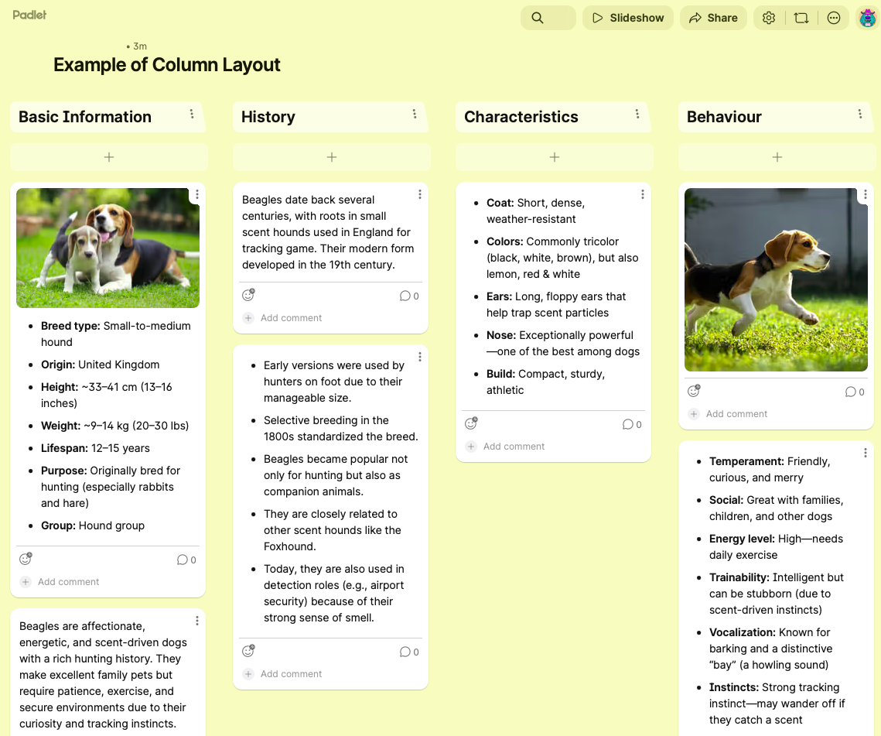Screen dimensions: 881x736
Task: Open the Basic Information section menu
Action: tap(192, 114)
